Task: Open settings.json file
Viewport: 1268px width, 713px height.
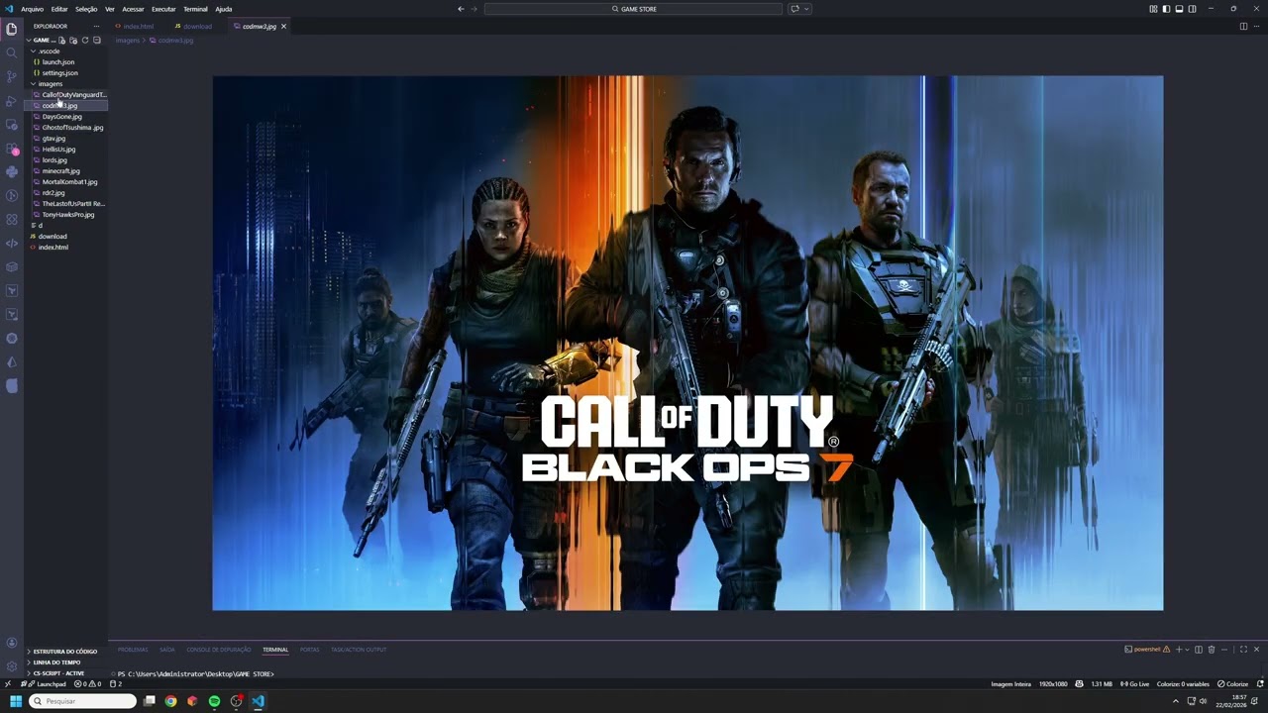Action: pyautogui.click(x=59, y=73)
